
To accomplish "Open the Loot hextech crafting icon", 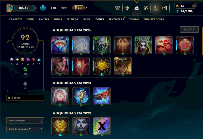I will (146, 8).
